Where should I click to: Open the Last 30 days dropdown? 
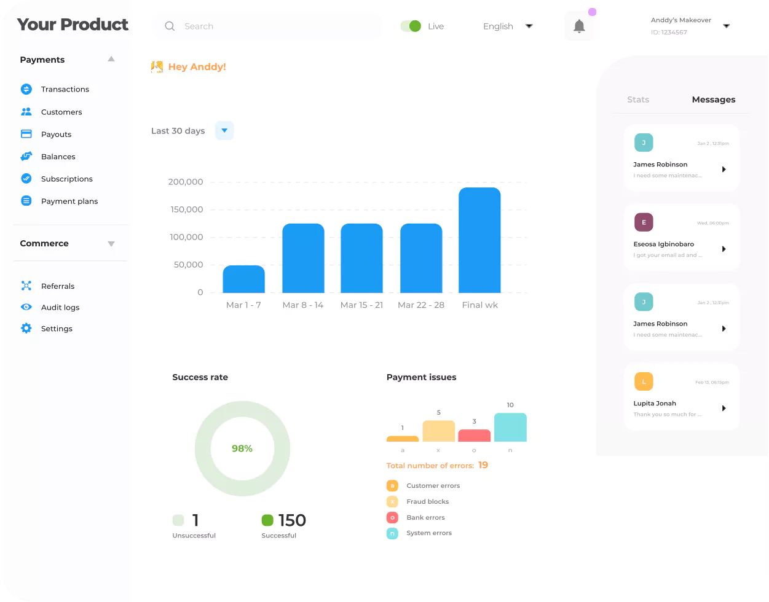[224, 131]
